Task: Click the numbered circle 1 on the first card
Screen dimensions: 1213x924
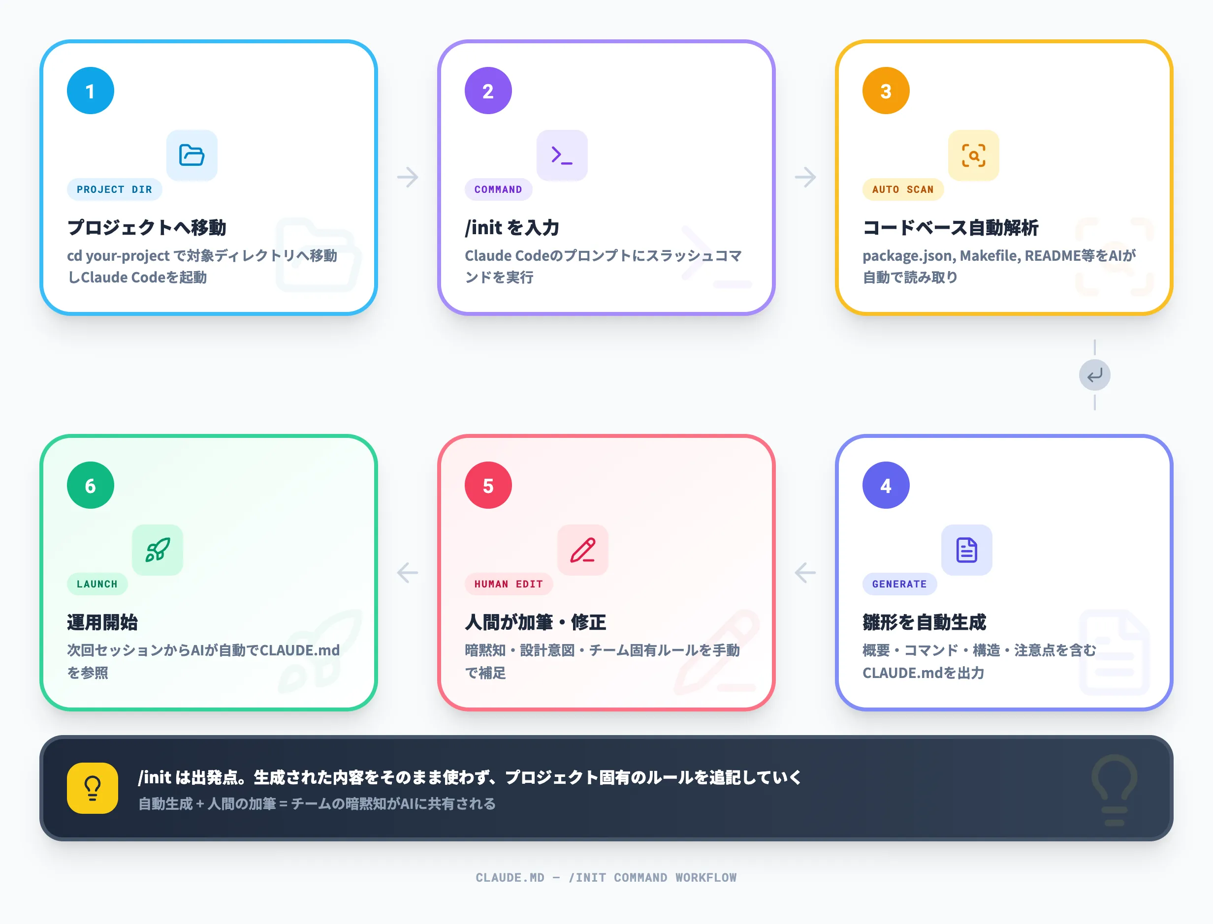Action: coord(90,90)
